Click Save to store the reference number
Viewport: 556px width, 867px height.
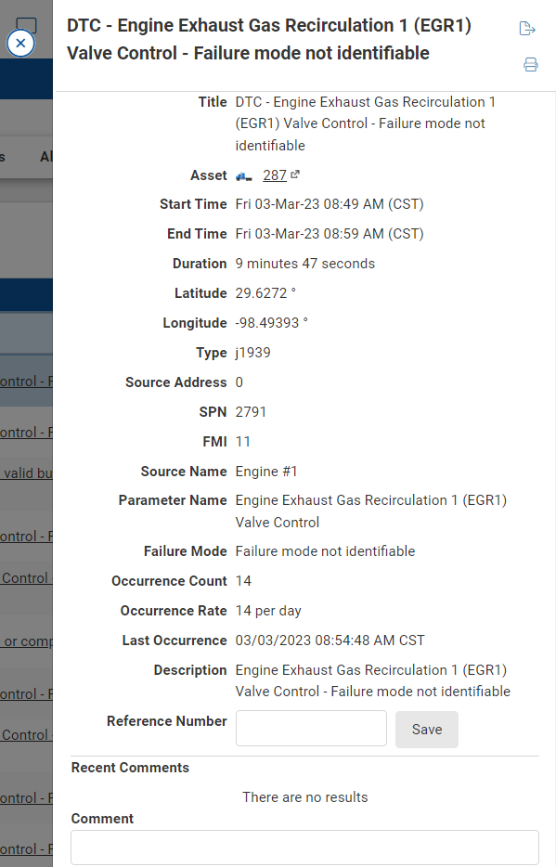tap(426, 729)
